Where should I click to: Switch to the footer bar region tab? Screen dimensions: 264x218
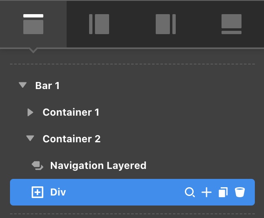pyautogui.click(x=231, y=24)
